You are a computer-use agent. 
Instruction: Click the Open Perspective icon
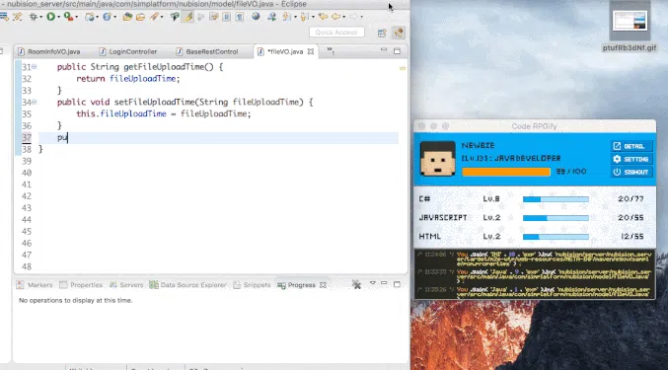(x=382, y=34)
